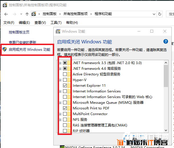Click the feature list scroll down arrow
This screenshot has height=148, width=174.
pos(166,130)
